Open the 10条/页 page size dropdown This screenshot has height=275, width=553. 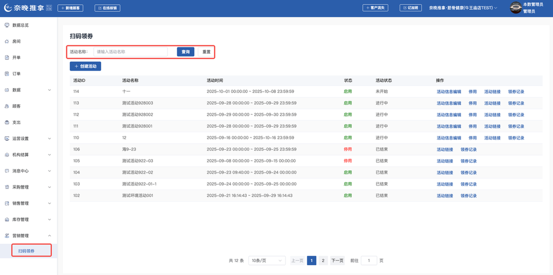pyautogui.click(x=268, y=260)
